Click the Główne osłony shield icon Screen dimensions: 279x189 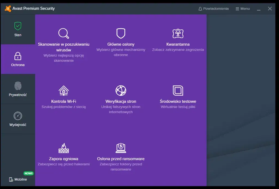click(x=121, y=33)
